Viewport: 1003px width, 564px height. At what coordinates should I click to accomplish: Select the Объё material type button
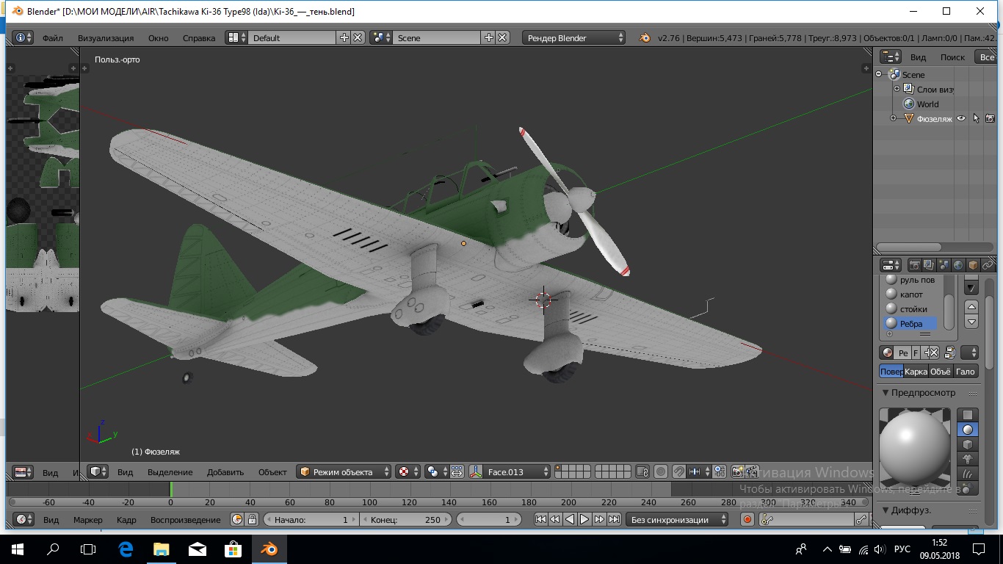941,372
